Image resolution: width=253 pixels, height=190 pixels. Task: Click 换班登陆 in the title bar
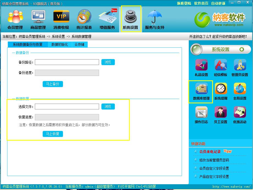(x=184, y=4)
